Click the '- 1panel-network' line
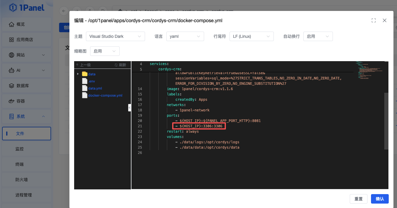 [192, 110]
